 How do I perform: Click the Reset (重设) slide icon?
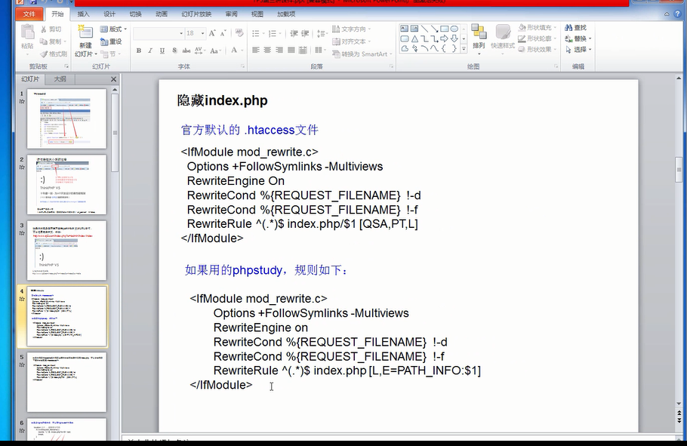(112, 42)
